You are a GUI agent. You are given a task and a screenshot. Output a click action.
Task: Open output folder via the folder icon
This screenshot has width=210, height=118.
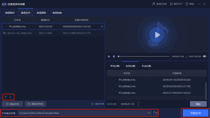pyautogui.click(x=155, y=113)
